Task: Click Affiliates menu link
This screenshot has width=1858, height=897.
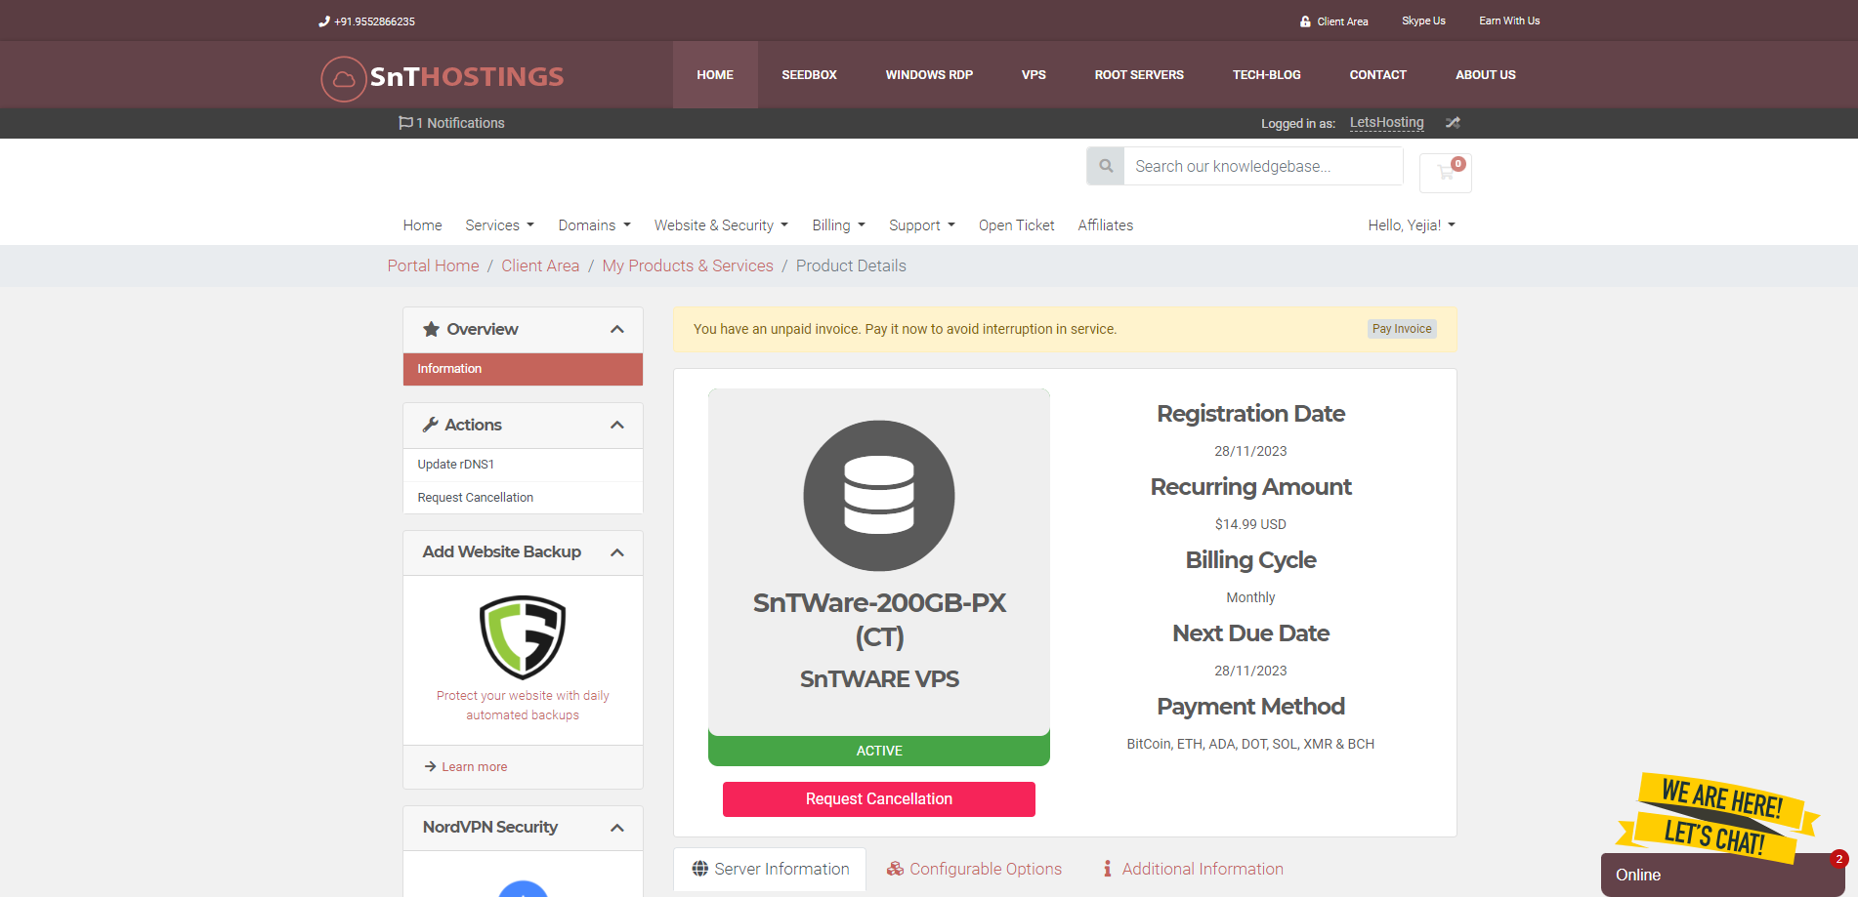Action: (x=1106, y=225)
